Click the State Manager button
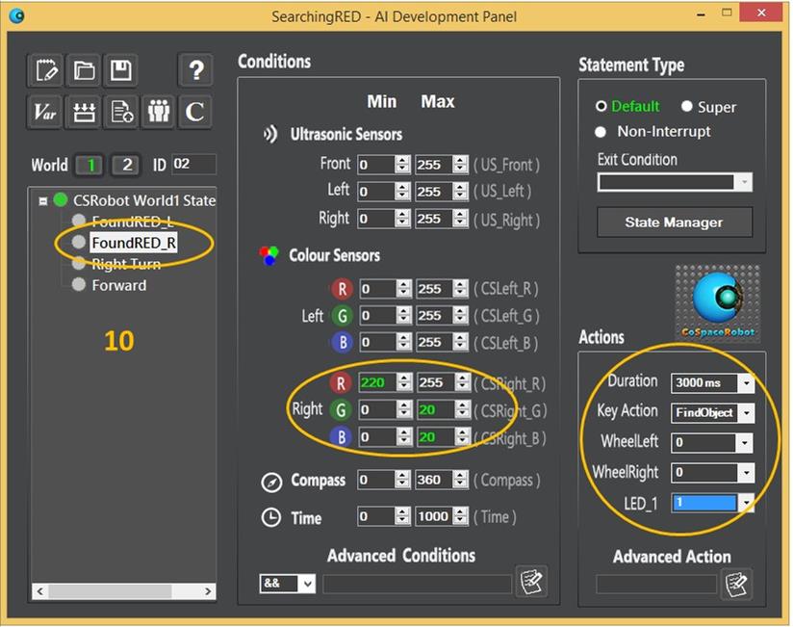 click(674, 222)
